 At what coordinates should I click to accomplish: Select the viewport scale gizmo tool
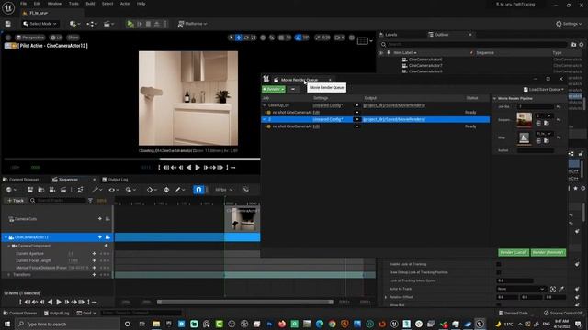pyautogui.click(x=254, y=38)
